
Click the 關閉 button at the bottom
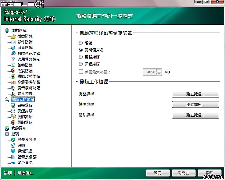tap(184, 173)
